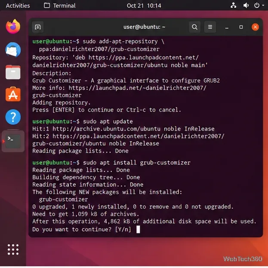Click the launchpad.net More info URL
Viewport: 268px width, 268px height.
coord(120,92)
